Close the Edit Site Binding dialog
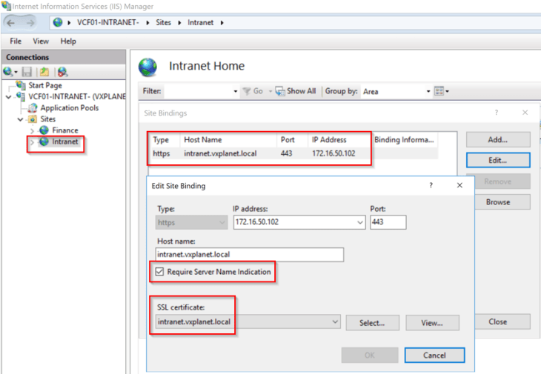 pyautogui.click(x=459, y=185)
